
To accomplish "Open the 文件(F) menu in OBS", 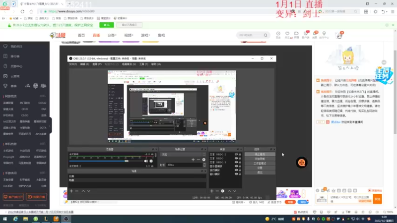I will coord(73,64).
